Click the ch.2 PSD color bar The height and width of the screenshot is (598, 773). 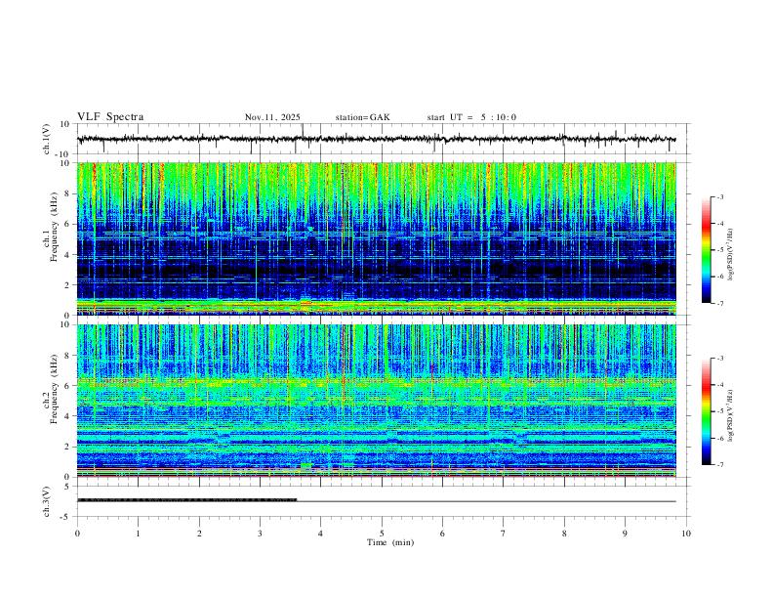coord(707,411)
